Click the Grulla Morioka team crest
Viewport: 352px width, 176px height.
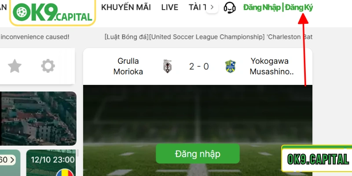(x=168, y=66)
